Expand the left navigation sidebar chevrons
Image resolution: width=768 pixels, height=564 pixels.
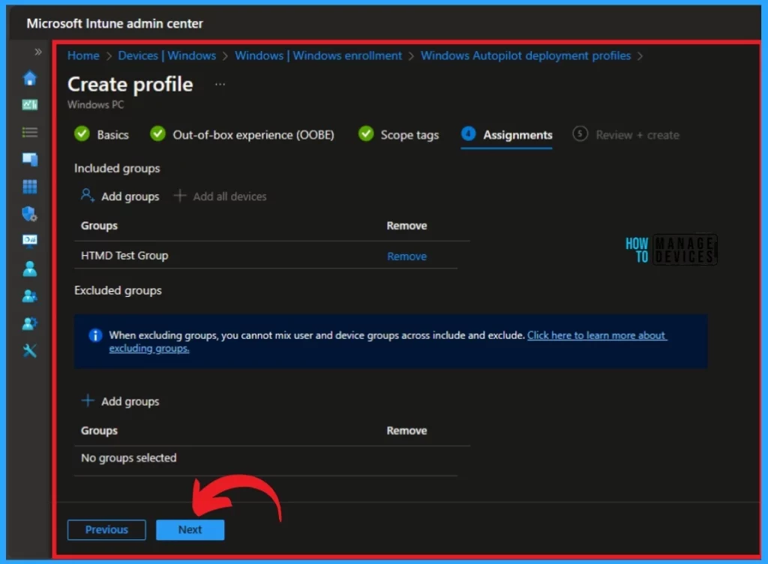tap(38, 52)
